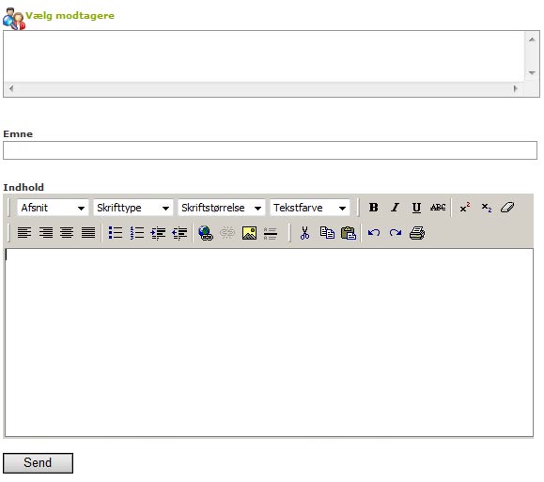The height and width of the screenshot is (482, 544).
Task: Click the Emne subject input field
Action: click(270, 150)
